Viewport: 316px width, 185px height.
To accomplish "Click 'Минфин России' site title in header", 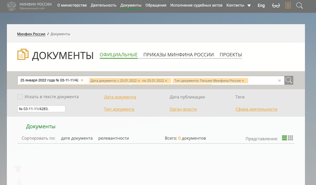I will click(x=36, y=4).
